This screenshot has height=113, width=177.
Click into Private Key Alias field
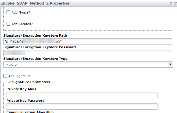point(82,95)
